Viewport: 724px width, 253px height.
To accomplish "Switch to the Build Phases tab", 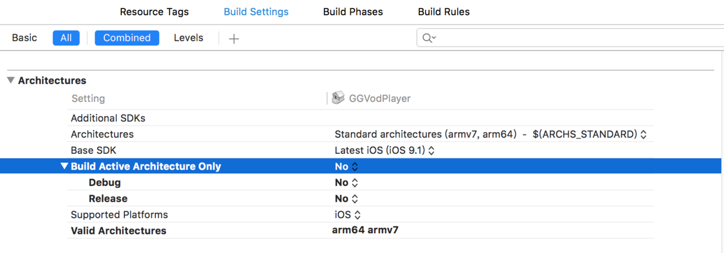I will [353, 12].
